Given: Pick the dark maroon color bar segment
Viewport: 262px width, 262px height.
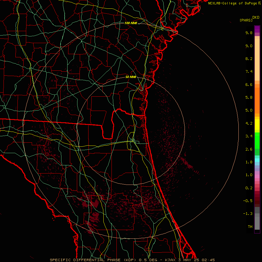Looking at the screenshot, I should click(257, 199).
